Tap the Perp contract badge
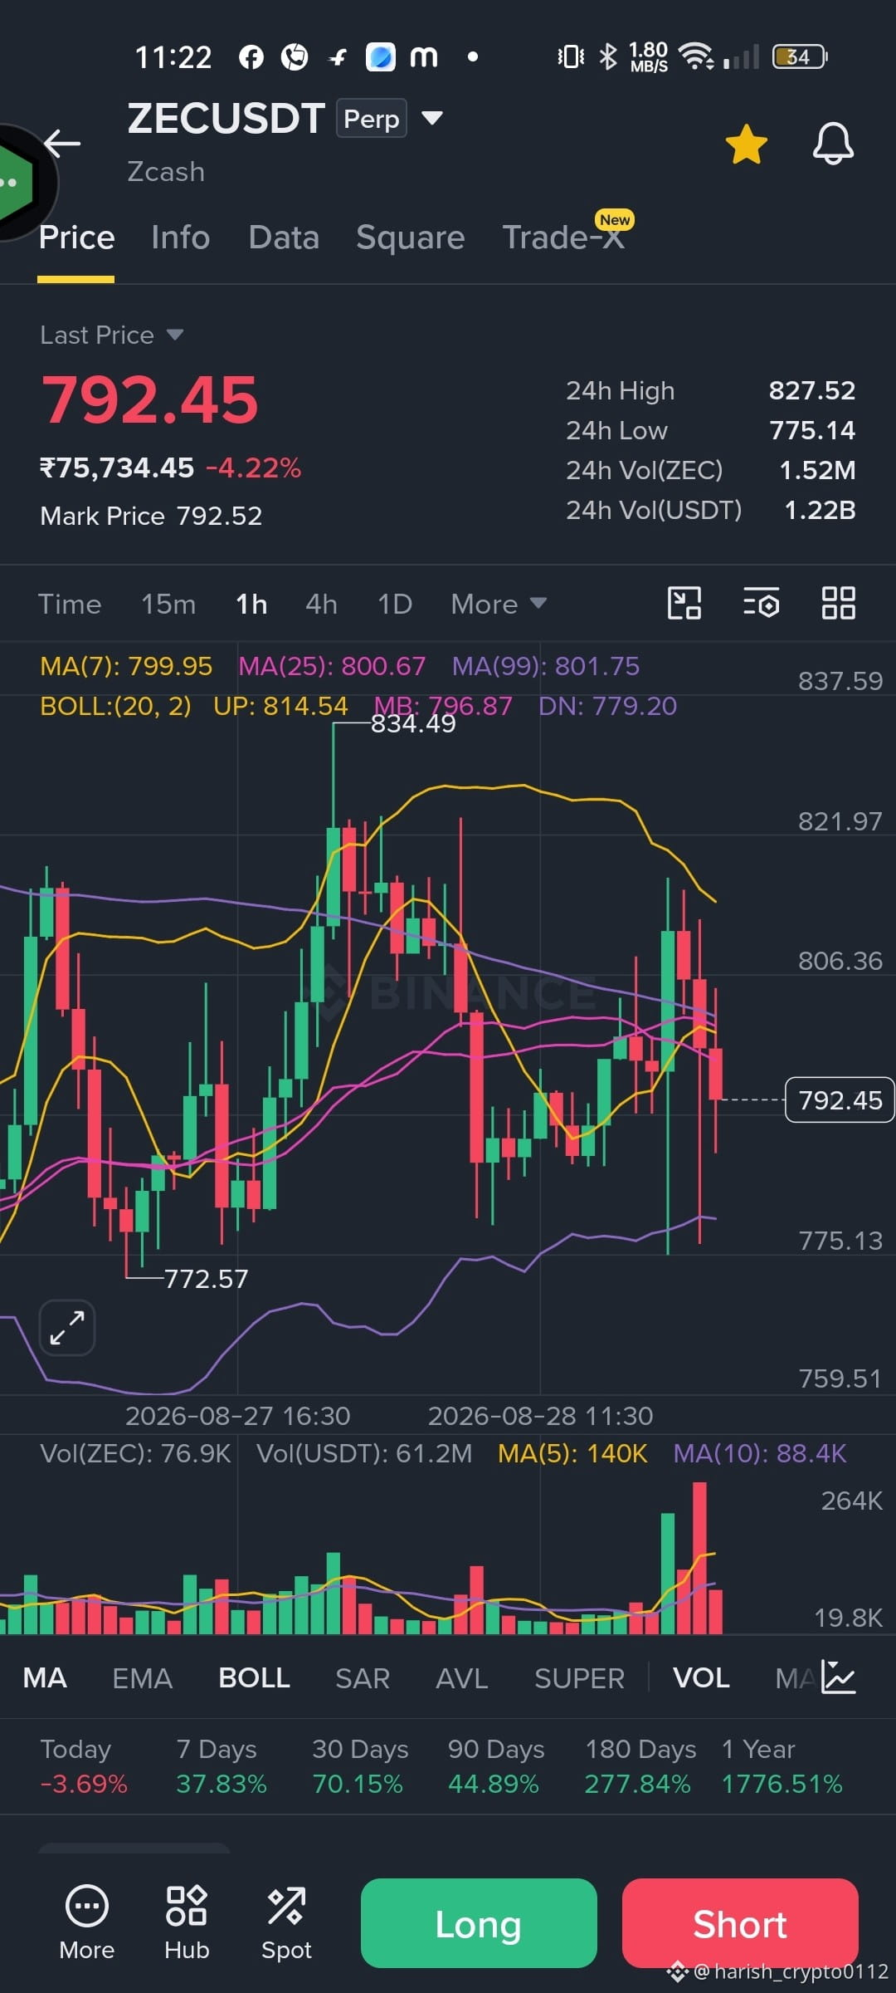The height and width of the screenshot is (1993, 896). [371, 118]
